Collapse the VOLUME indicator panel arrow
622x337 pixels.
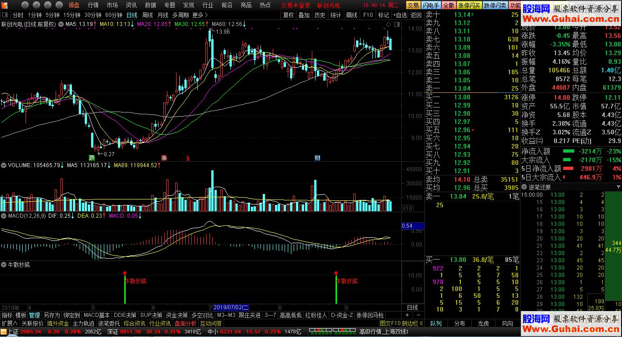point(4,165)
